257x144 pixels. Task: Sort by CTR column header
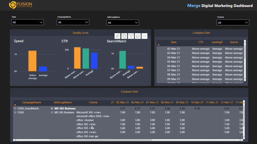click(201, 42)
